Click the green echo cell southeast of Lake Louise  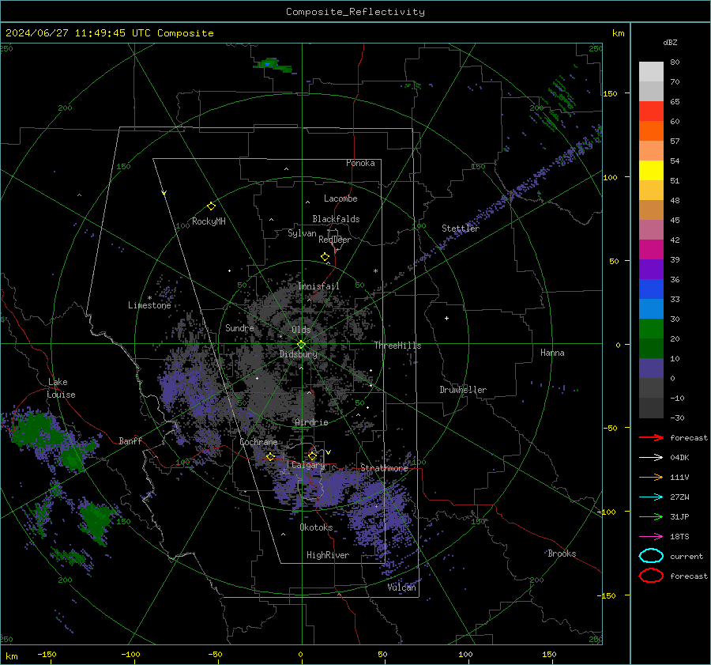(72, 456)
